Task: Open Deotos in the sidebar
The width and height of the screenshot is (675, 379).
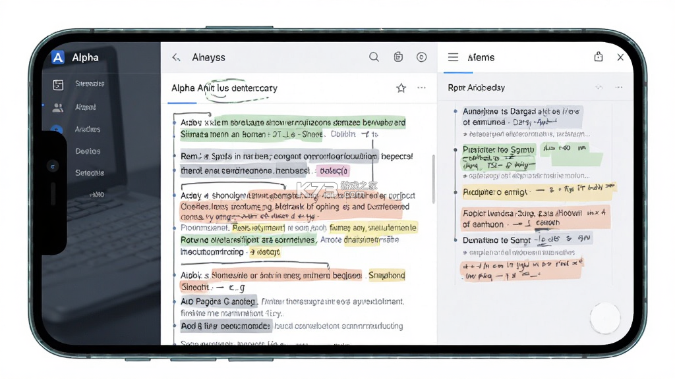Action: (x=88, y=151)
